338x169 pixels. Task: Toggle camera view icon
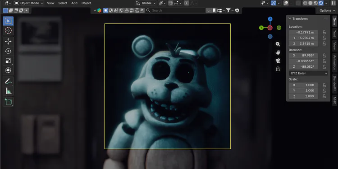(278, 61)
